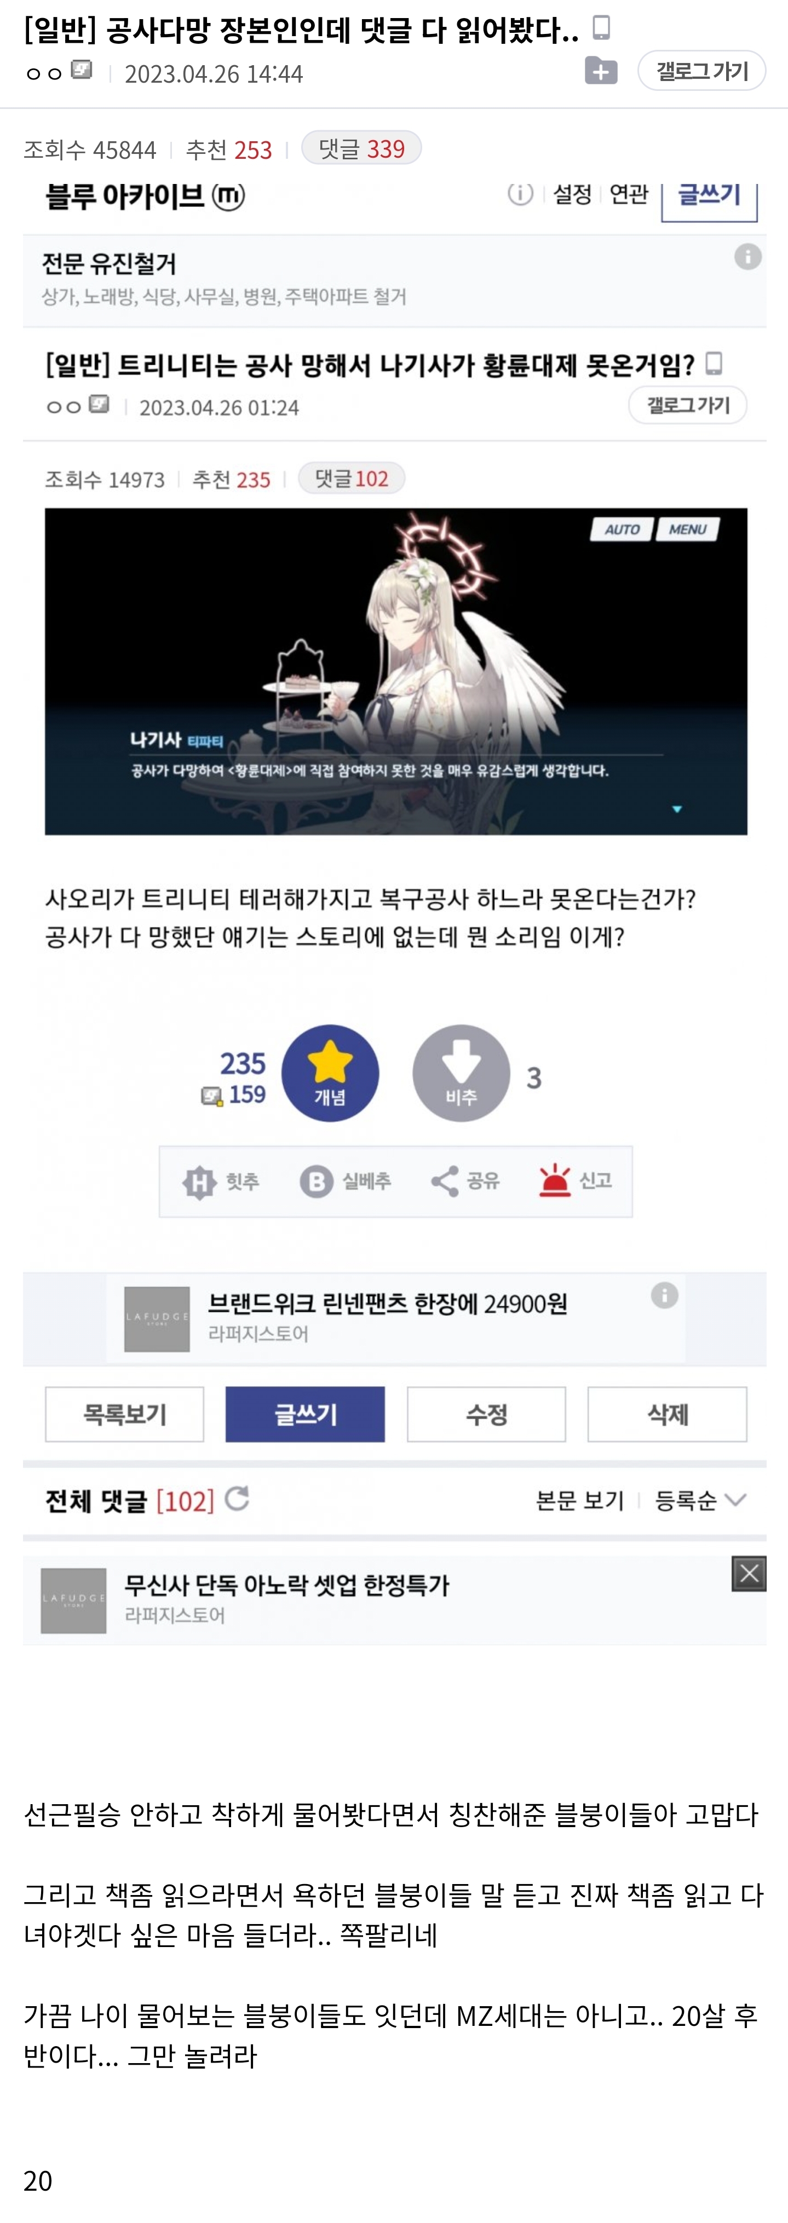Select 목록보기 to view the list
The image size is (788, 2223).
pos(124,1414)
